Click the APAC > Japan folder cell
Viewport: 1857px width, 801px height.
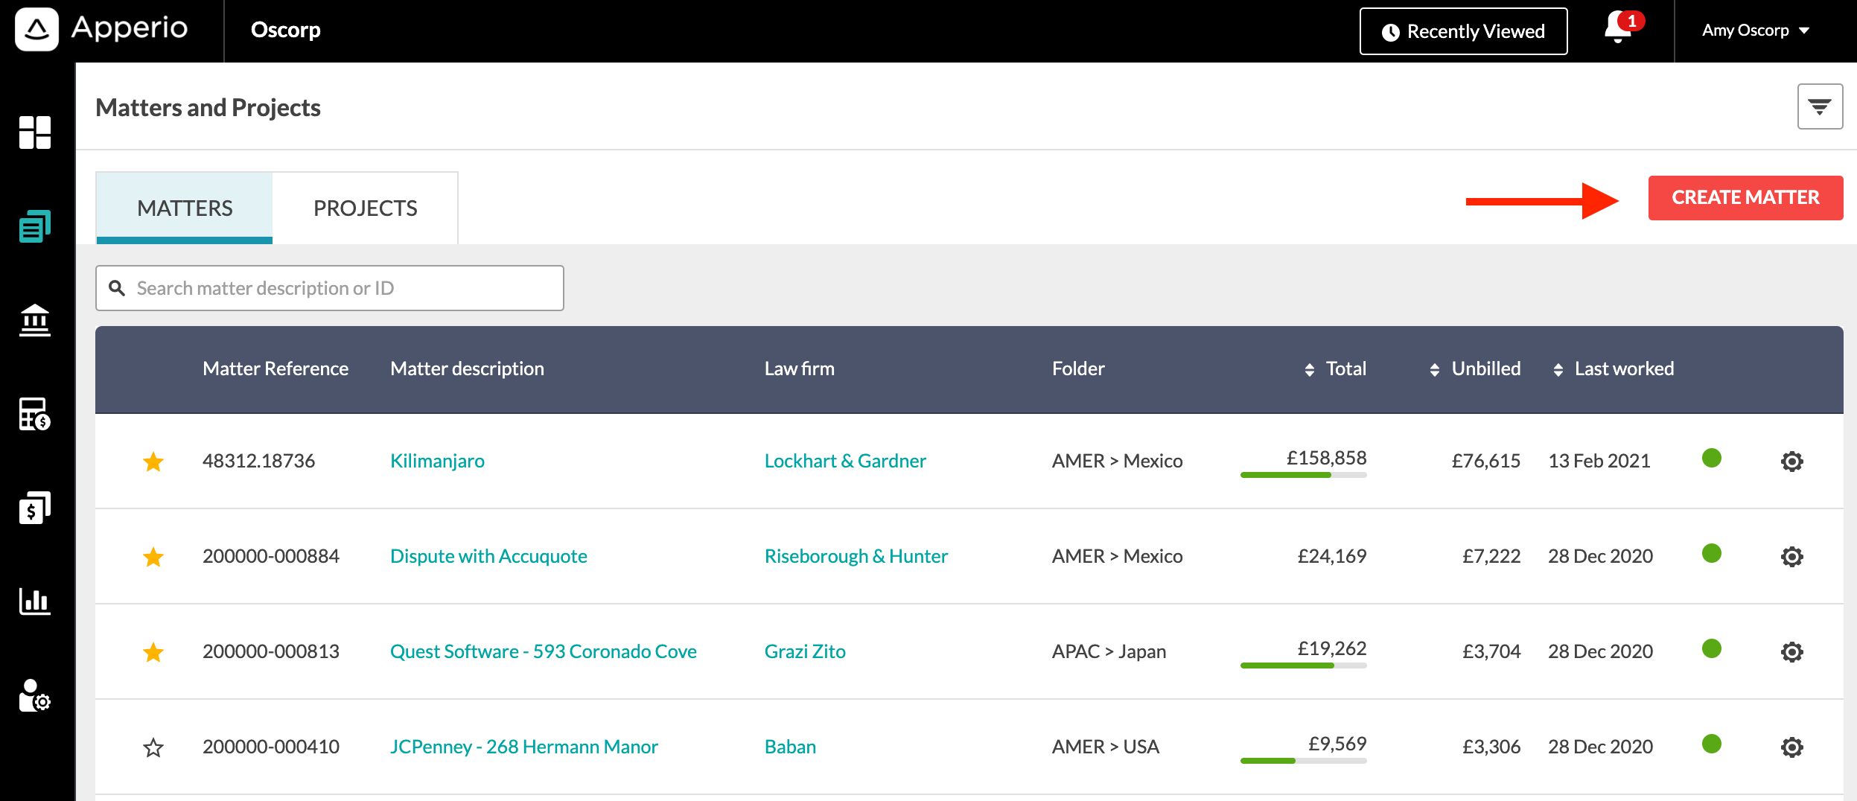(1109, 652)
